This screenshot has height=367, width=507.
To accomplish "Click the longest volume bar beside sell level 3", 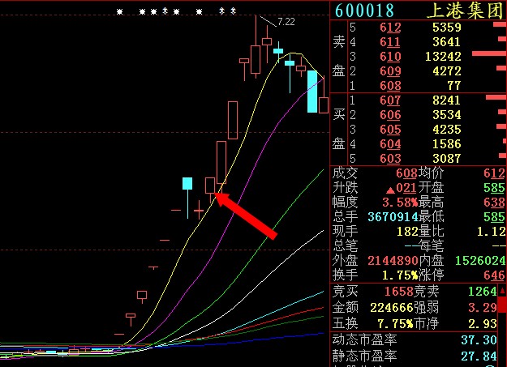I will (488, 56).
